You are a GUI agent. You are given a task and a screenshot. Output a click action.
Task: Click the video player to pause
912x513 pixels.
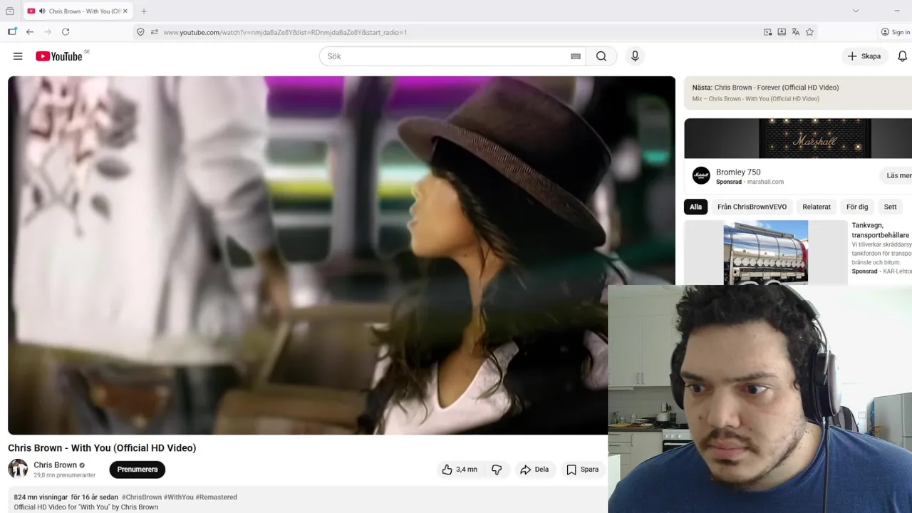341,255
